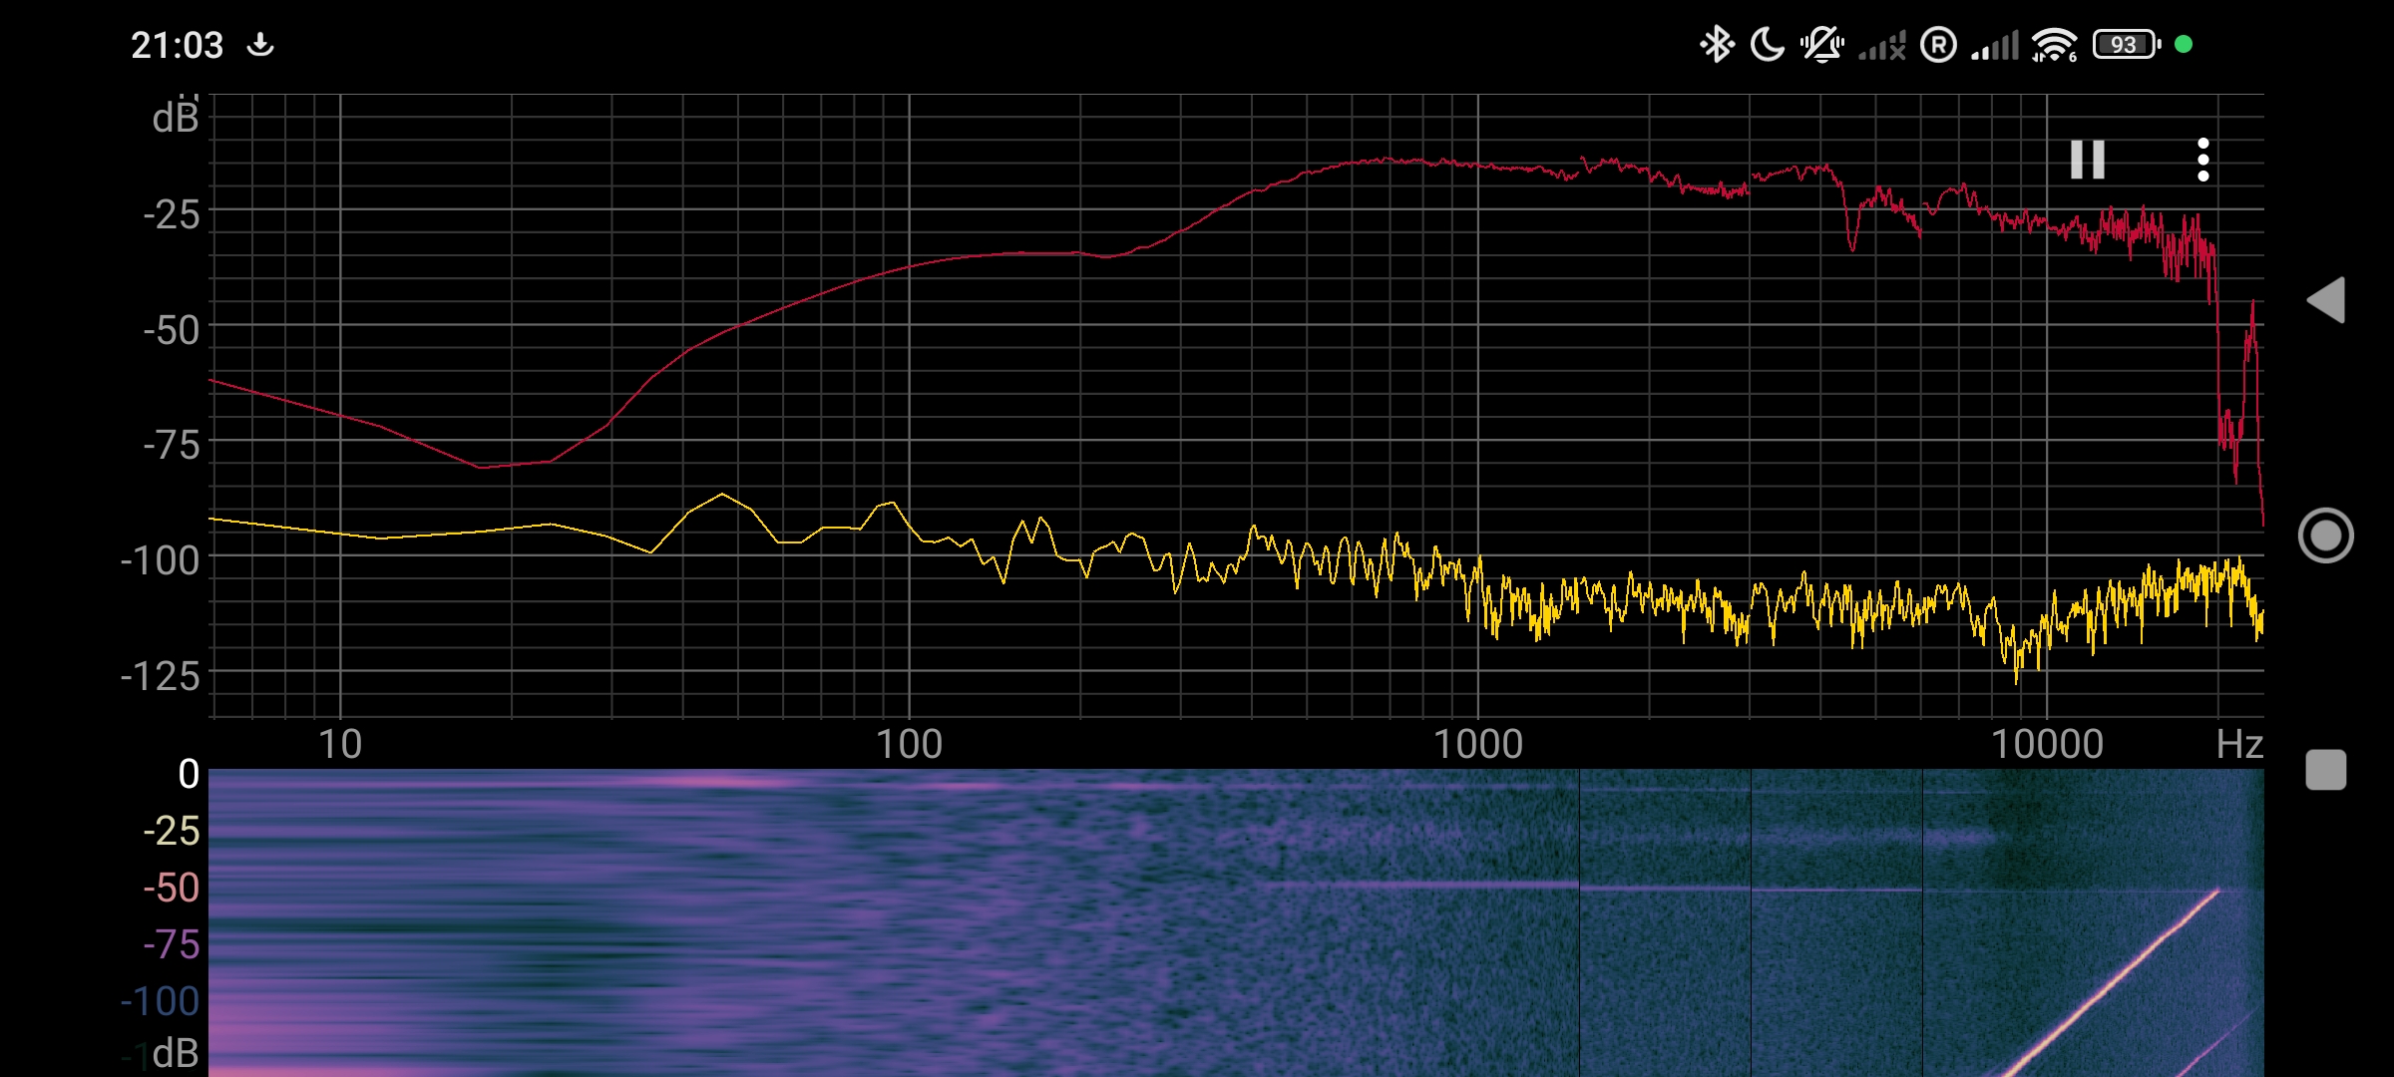The height and width of the screenshot is (1077, 2394).
Task: Tap the 1000 frequency axis marker
Action: click(x=1477, y=744)
